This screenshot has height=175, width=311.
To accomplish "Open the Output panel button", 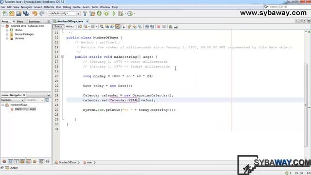I will point(12,168).
